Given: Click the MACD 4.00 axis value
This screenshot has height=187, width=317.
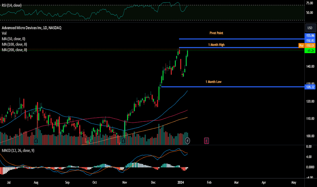Looking at the screenshot, I should 309,157.
